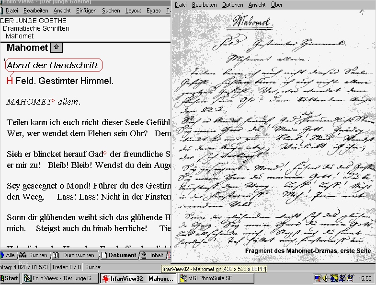Open the Datei menu in Folio Views
This screenshot has height=285, width=376.
click(12, 11)
